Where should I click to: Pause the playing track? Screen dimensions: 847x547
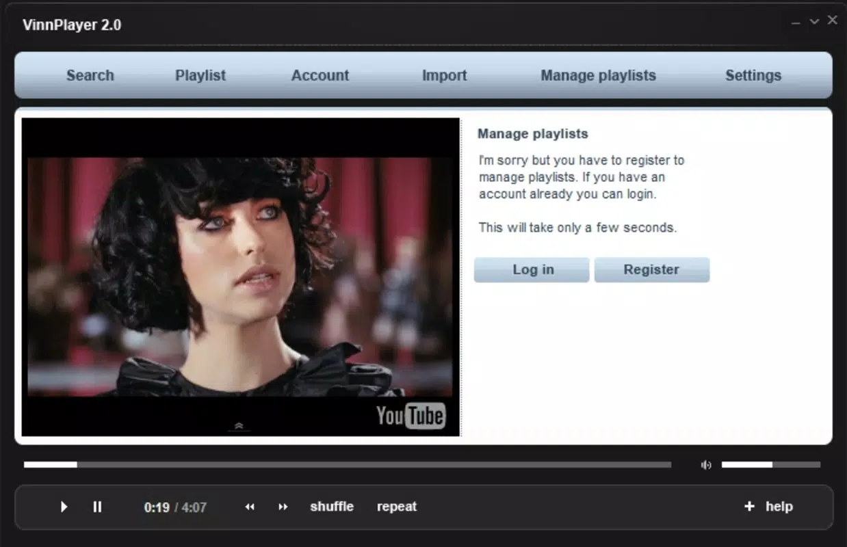point(97,507)
